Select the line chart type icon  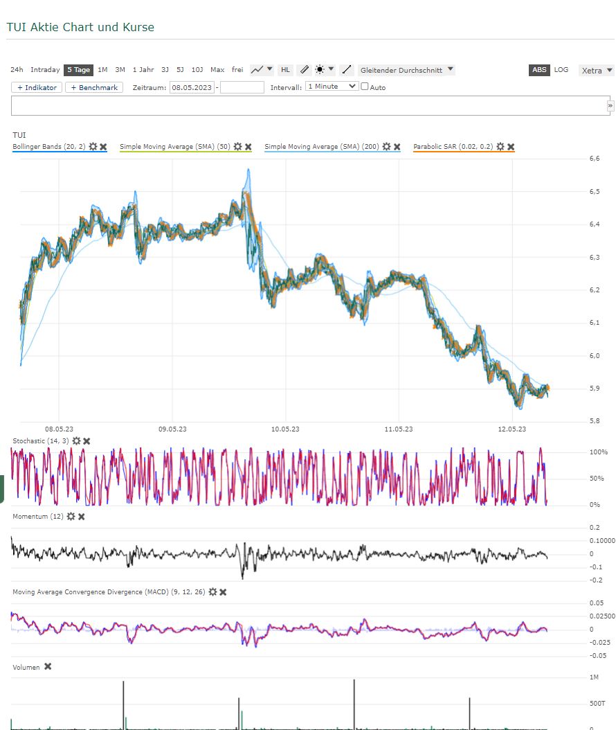(x=257, y=70)
